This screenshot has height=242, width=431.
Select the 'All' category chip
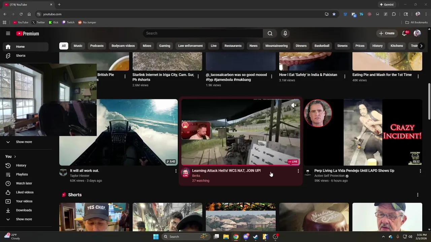(x=64, y=46)
